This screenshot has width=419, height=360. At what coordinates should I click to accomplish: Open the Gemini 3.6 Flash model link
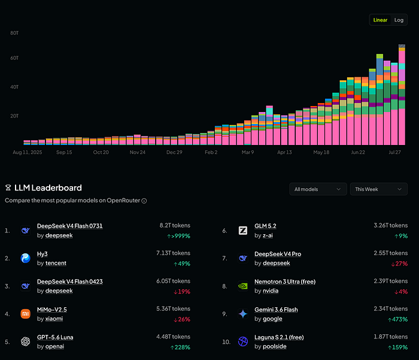pos(276,310)
